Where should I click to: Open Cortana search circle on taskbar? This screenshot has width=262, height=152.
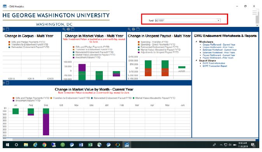[x=16, y=145]
